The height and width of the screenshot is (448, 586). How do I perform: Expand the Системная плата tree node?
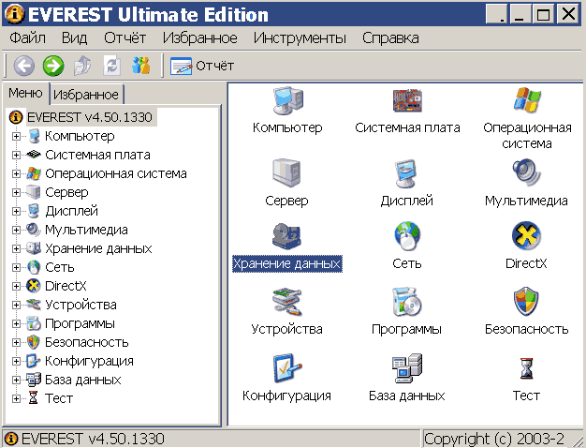point(16,155)
